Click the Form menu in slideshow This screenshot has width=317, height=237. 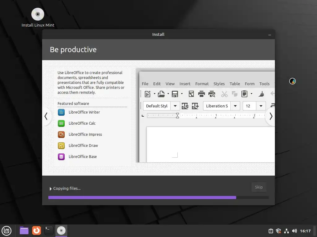coord(250,84)
